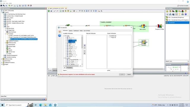Collapse the Lab01 project node
This screenshot has height=107, width=190.
click(x=4, y=26)
